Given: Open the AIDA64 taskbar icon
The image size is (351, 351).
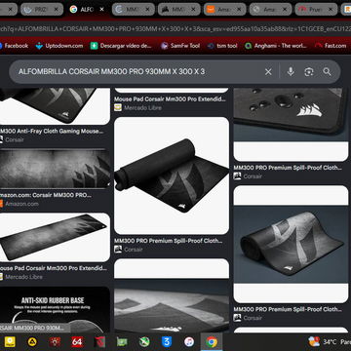Looking at the screenshot, I should click(x=77, y=342).
